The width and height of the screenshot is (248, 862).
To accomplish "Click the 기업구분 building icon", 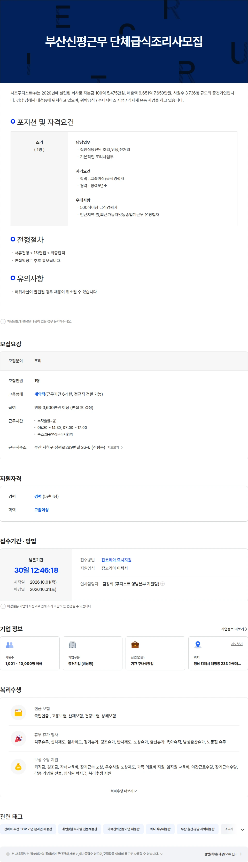I will [x=72, y=645].
